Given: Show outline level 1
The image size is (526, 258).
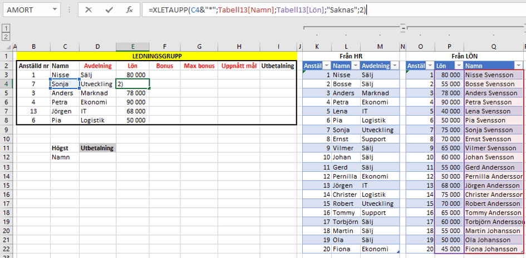Looking at the screenshot, I should [x=5, y=28].
